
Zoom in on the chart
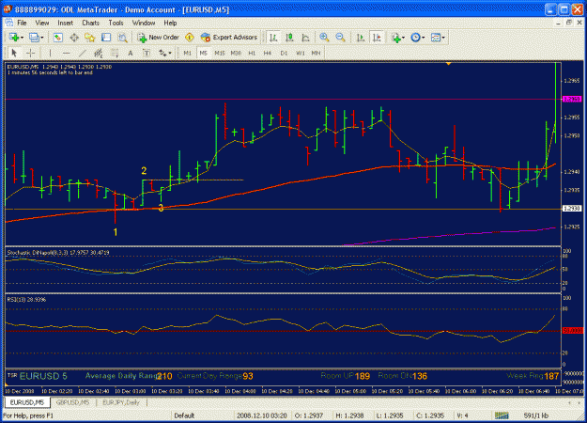click(324, 38)
